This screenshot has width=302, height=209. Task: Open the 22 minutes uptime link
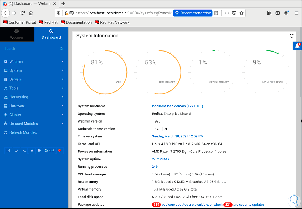[160, 159]
